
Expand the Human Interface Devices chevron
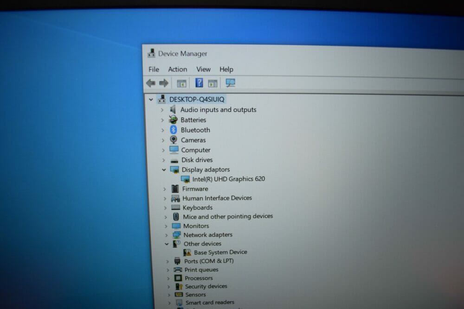(165, 199)
